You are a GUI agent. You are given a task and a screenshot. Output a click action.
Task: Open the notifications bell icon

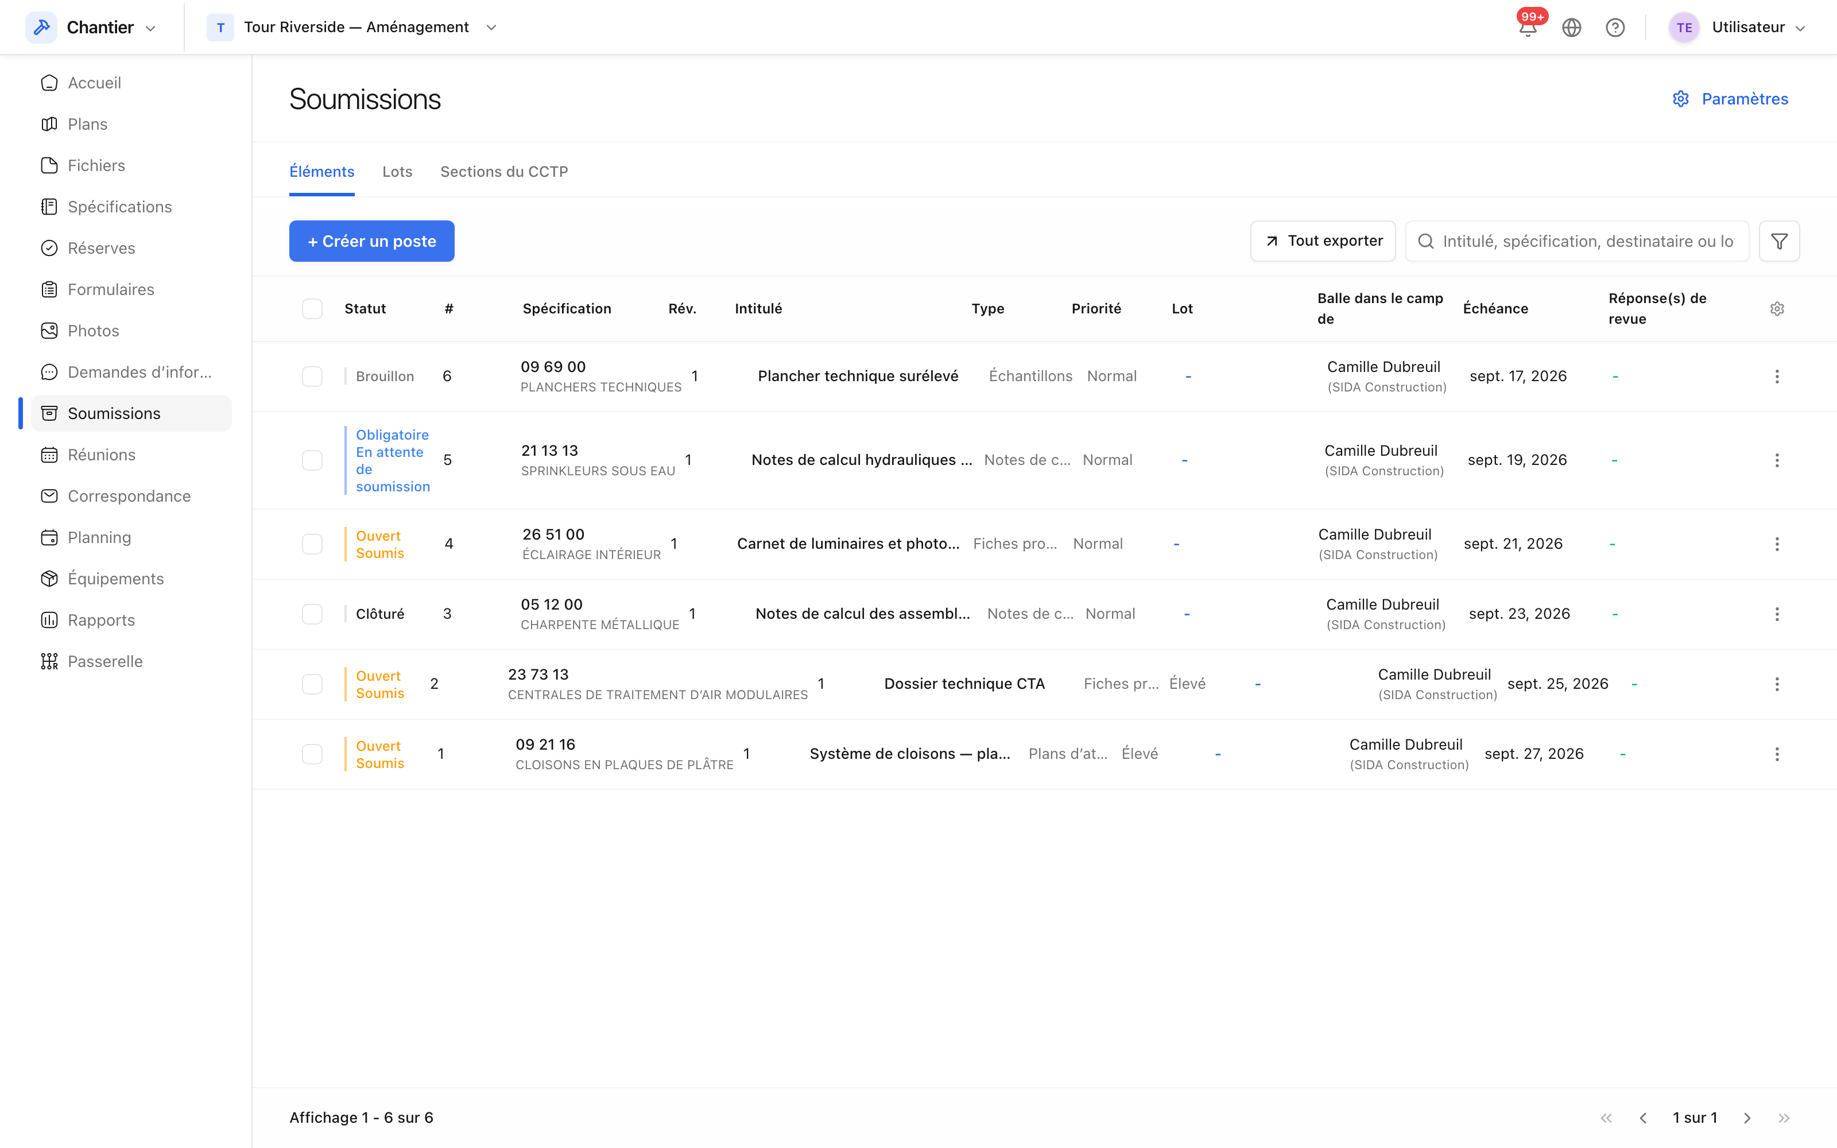pyautogui.click(x=1527, y=28)
